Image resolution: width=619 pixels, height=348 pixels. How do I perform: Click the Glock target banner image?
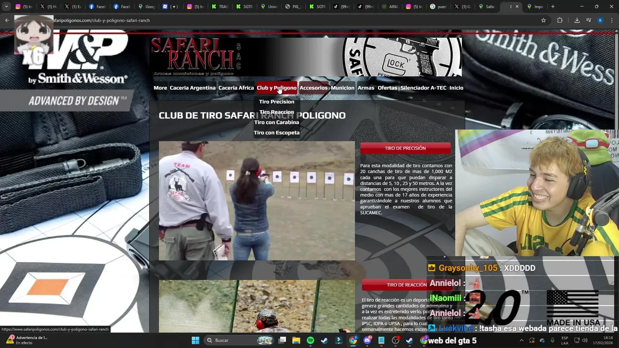[402, 57]
